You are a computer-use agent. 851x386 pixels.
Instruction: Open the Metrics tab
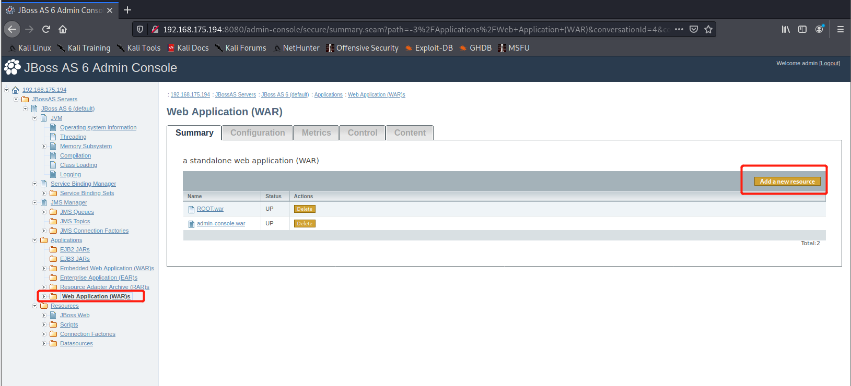(x=316, y=133)
